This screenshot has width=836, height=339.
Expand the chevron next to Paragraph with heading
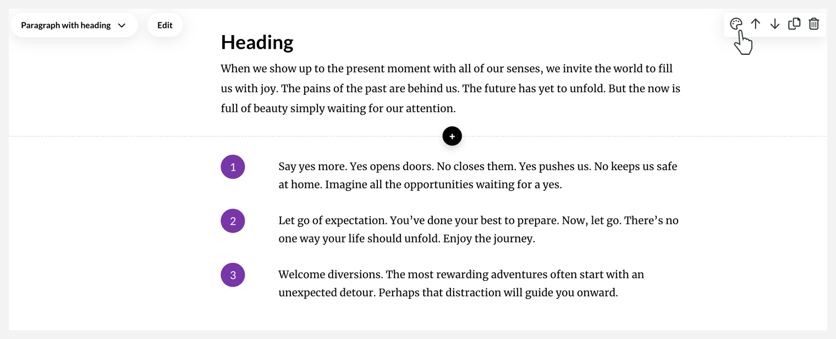click(122, 25)
